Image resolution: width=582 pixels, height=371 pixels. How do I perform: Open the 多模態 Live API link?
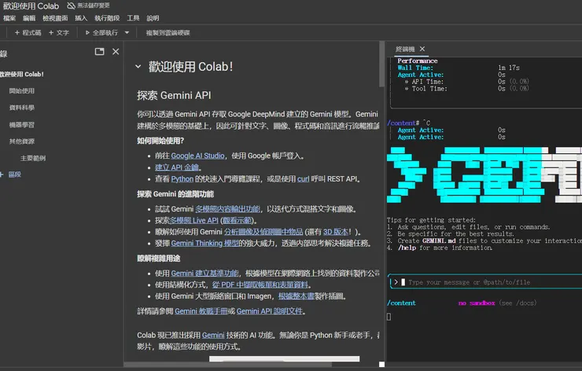(193, 220)
